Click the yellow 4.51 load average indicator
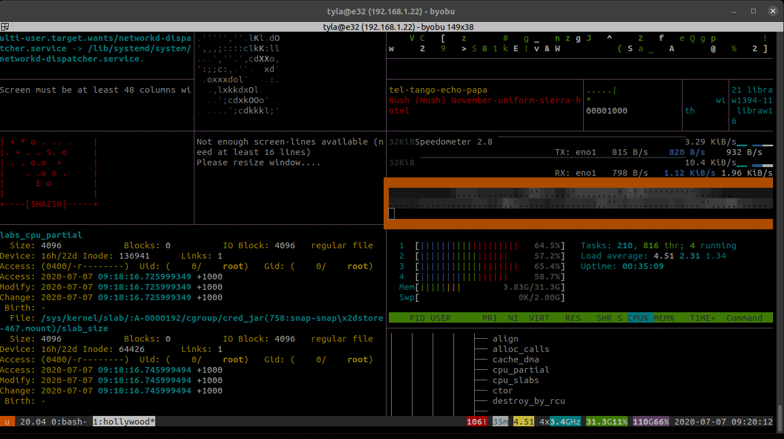Screen dimensions: 784x439 [x=523, y=422]
